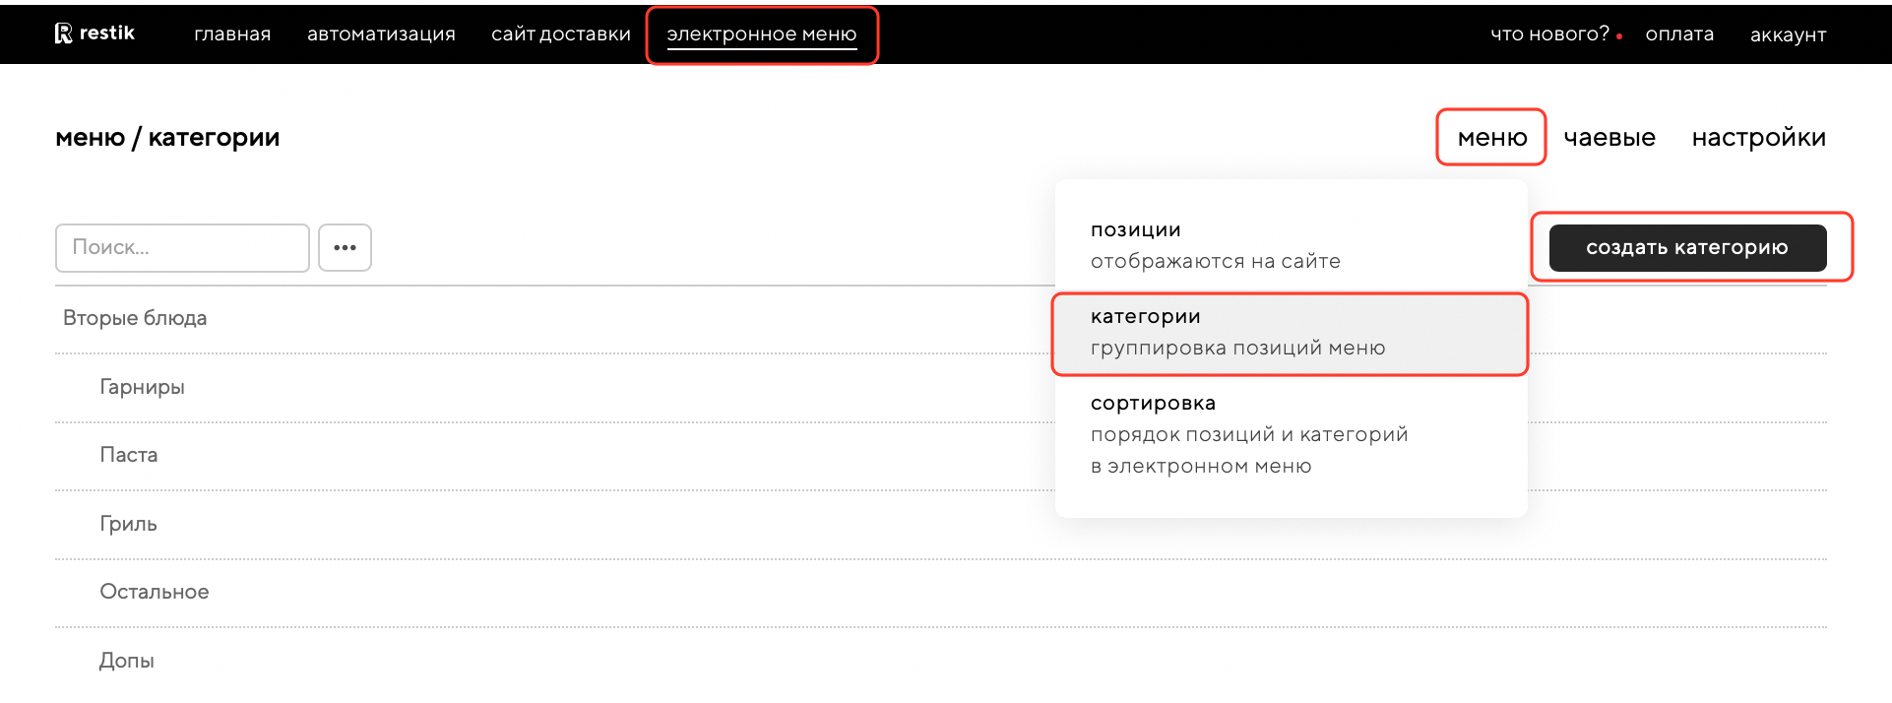Open the Вторые блюда category
Viewport: 1892px width, 703px height.
(x=135, y=318)
